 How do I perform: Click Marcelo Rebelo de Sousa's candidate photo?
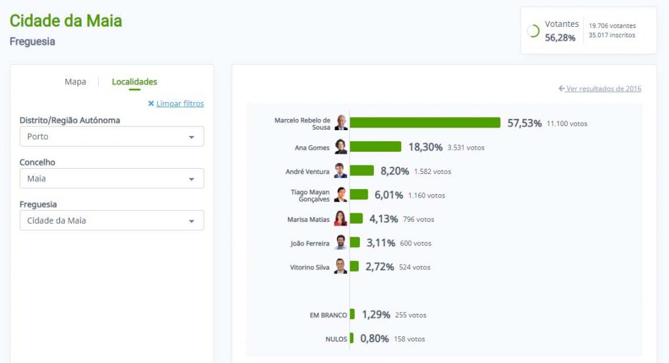341,123
